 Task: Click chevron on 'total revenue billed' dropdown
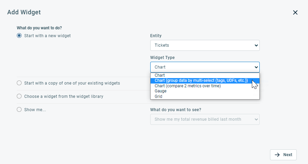(256, 119)
